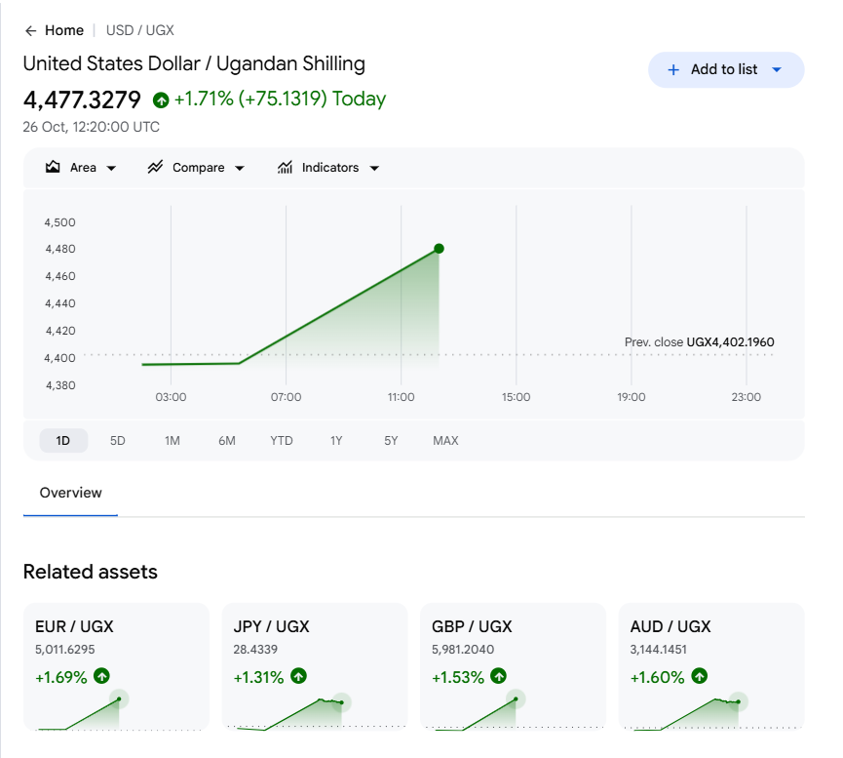Screen dimensions: 843x758
Task: Click the Area chart type icon
Action: pos(53,167)
